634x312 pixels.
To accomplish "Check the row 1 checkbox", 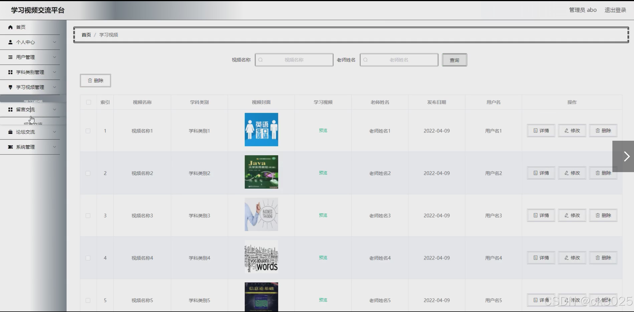I will [x=88, y=131].
